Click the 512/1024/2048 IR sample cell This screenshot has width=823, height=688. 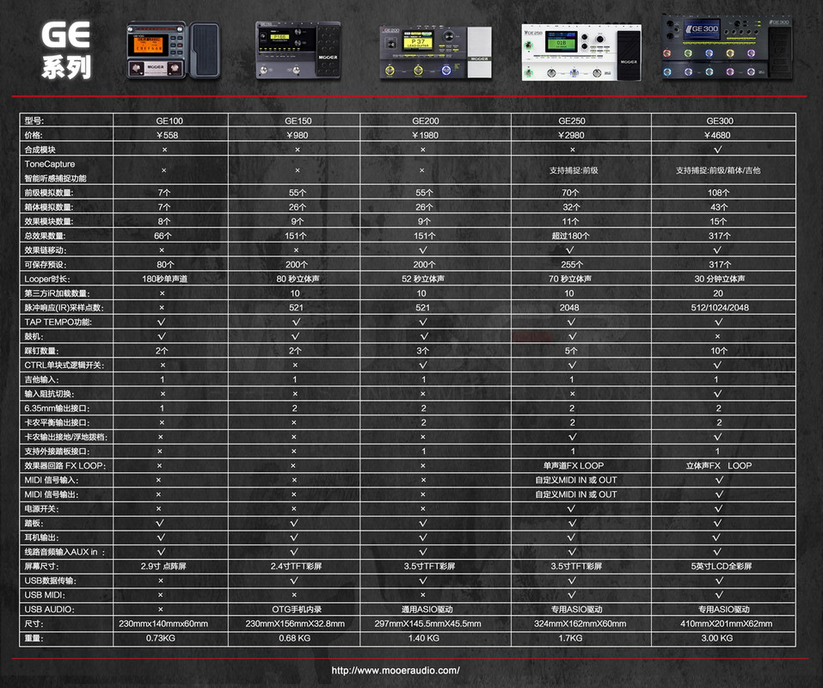click(720, 308)
